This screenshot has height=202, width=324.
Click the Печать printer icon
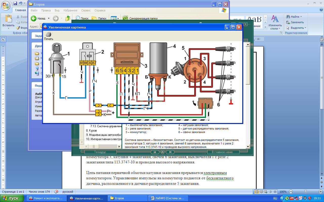(49, 34)
